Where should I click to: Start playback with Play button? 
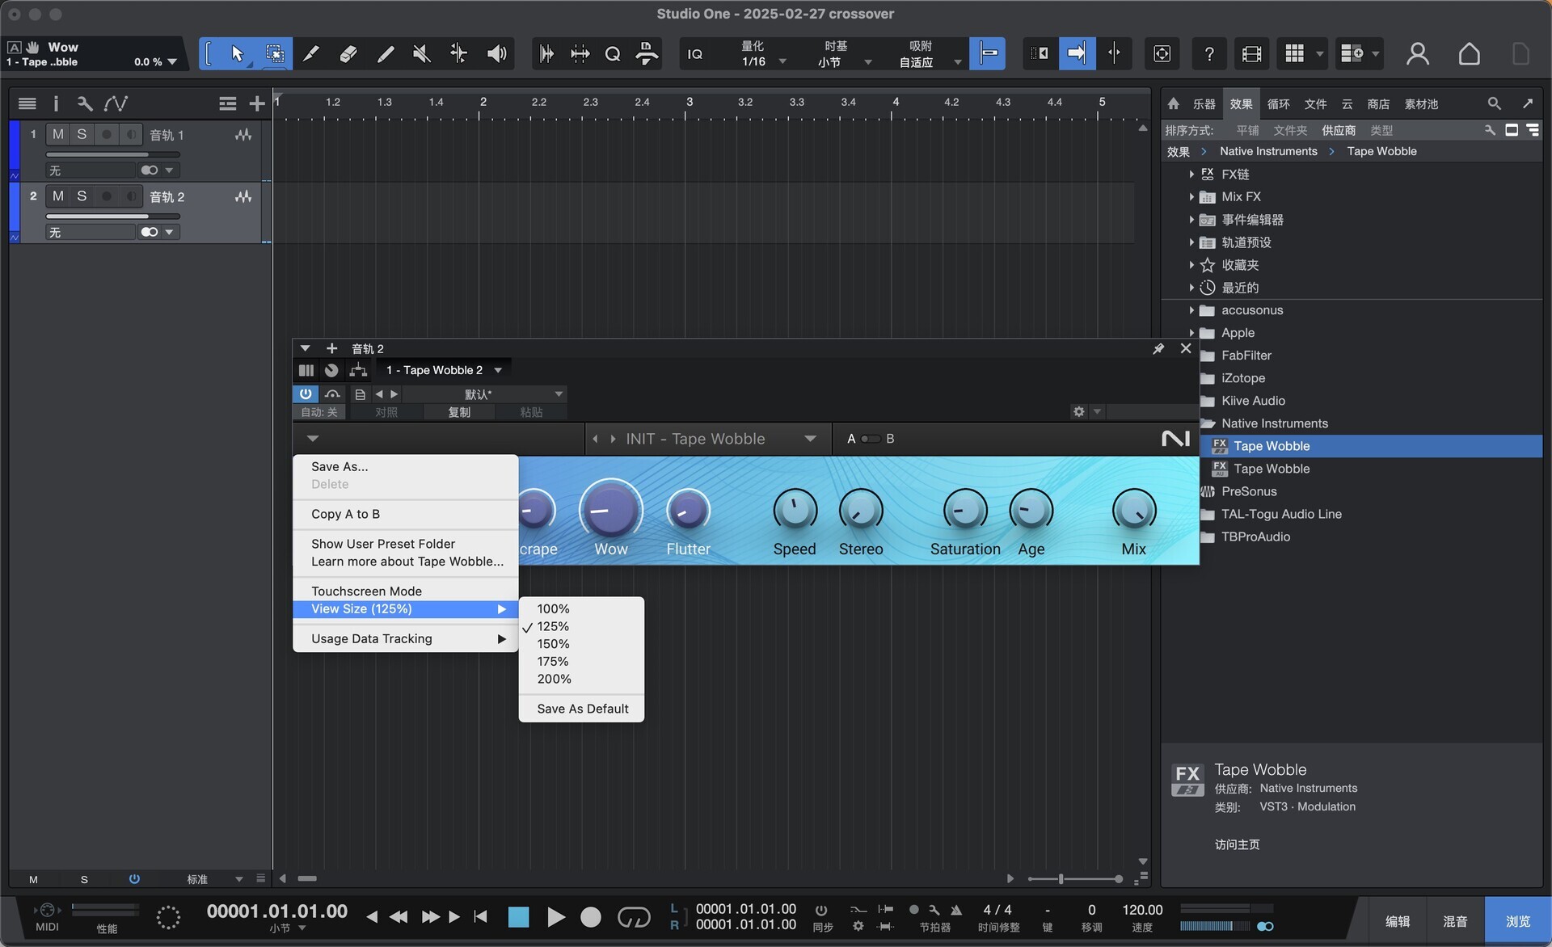point(555,917)
